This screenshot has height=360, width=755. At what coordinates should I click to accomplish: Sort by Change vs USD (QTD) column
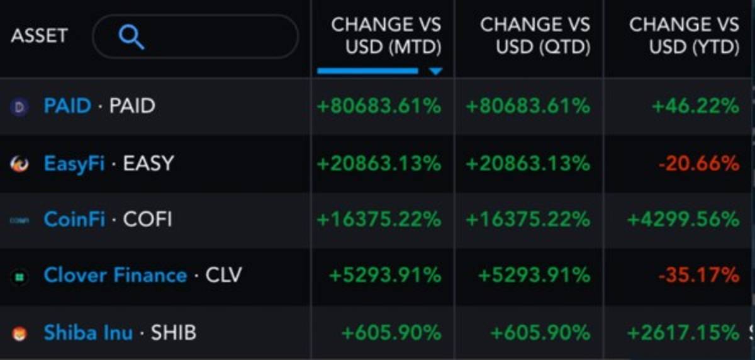535,36
